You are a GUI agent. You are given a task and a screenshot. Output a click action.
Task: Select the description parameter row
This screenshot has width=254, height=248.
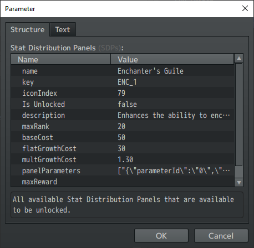[x=123, y=115]
